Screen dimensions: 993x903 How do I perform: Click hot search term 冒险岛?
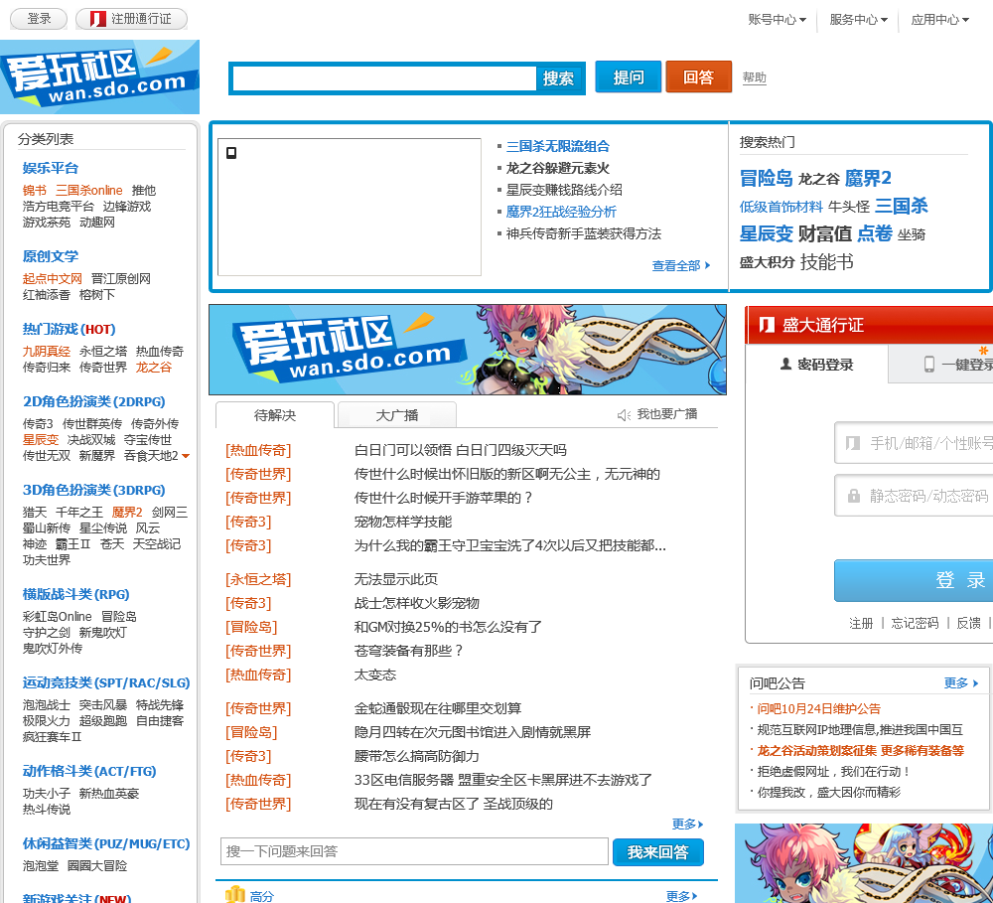coord(767,178)
